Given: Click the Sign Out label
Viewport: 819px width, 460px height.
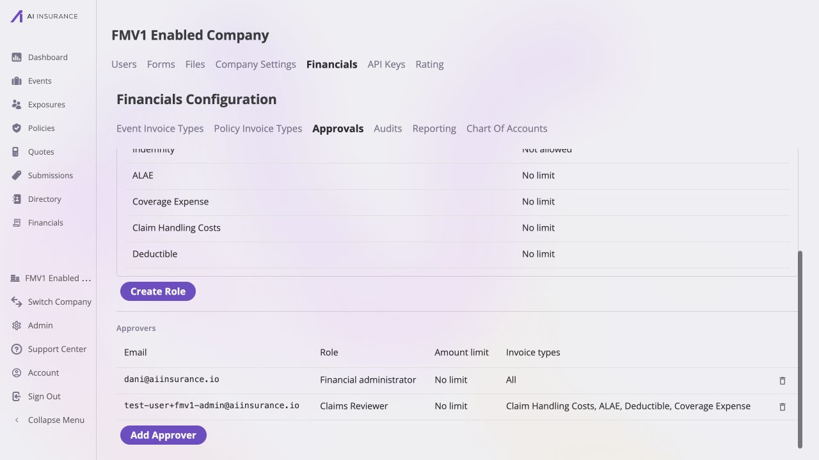Looking at the screenshot, I should coord(44,397).
